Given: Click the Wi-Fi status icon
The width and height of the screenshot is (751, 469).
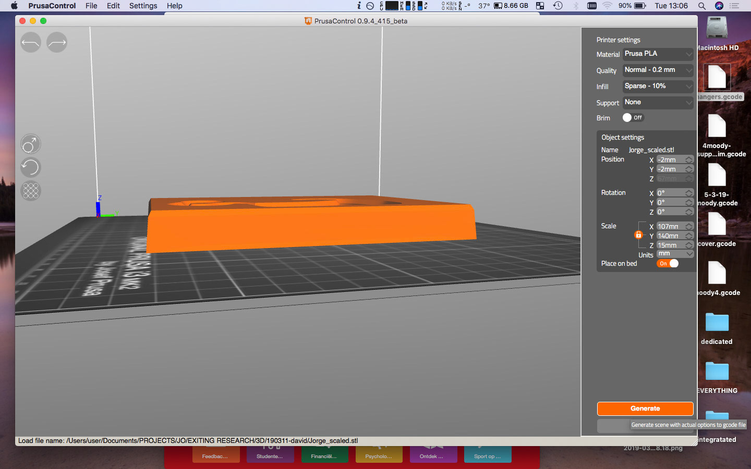Looking at the screenshot, I should 608,6.
